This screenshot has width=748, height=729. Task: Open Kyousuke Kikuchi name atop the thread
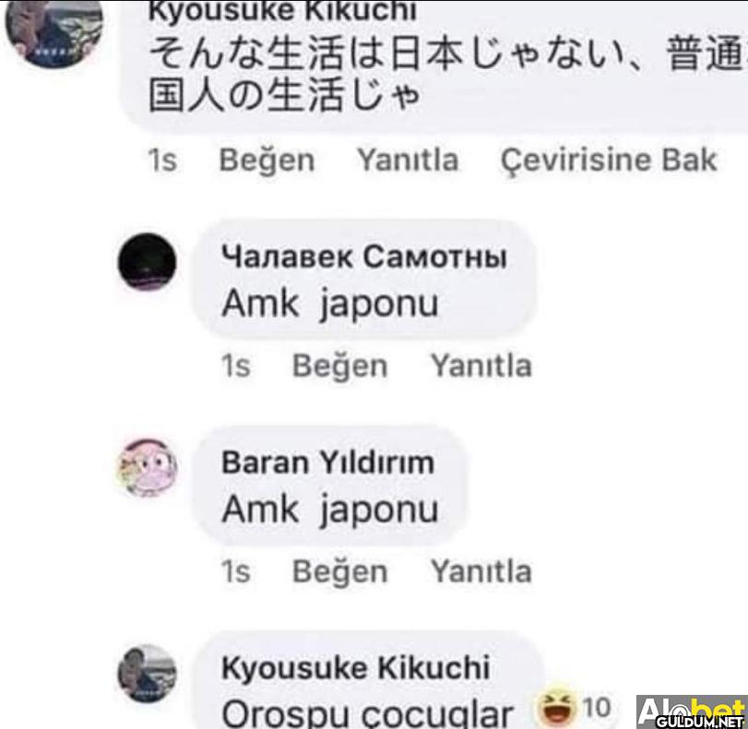pos(282,11)
